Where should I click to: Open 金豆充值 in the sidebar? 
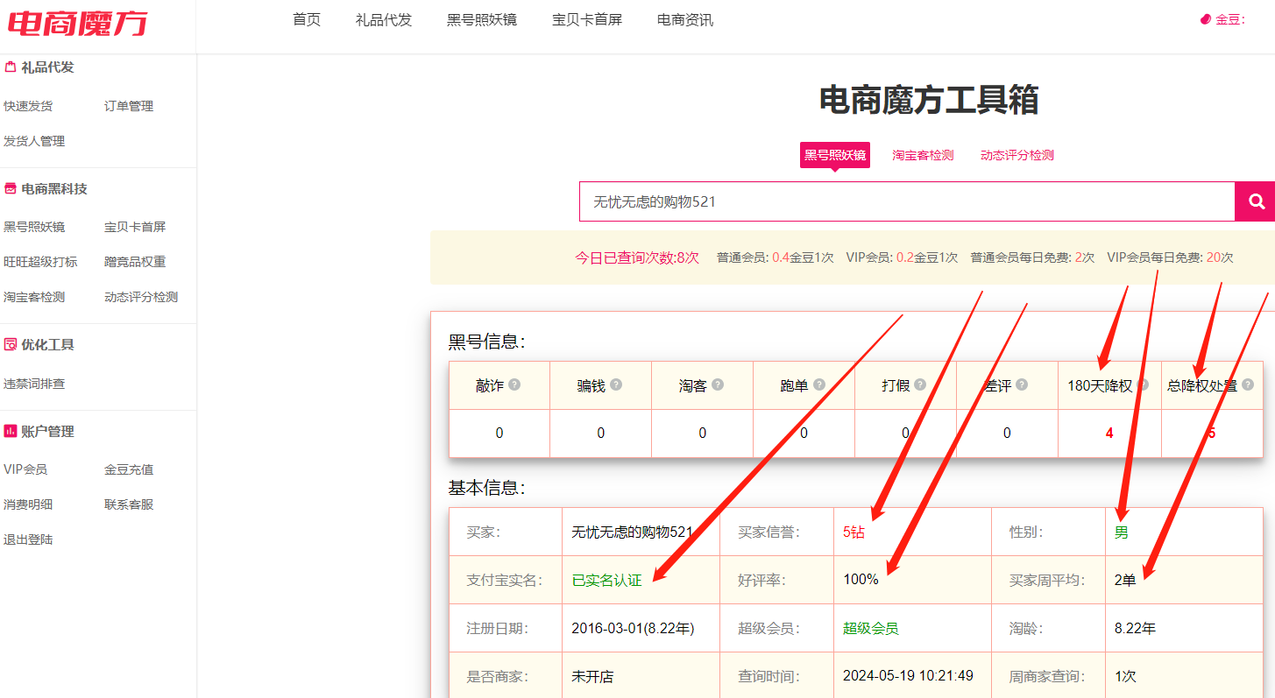(x=129, y=469)
